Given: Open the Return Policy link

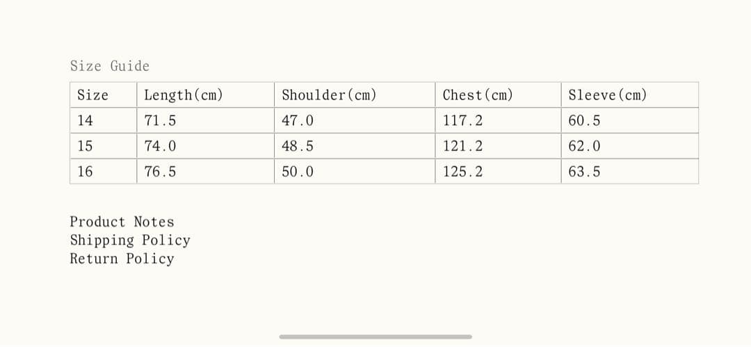Looking at the screenshot, I should [122, 259].
